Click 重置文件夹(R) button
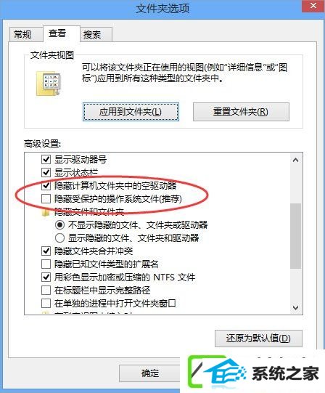The height and width of the screenshot is (393, 325). [x=241, y=112]
